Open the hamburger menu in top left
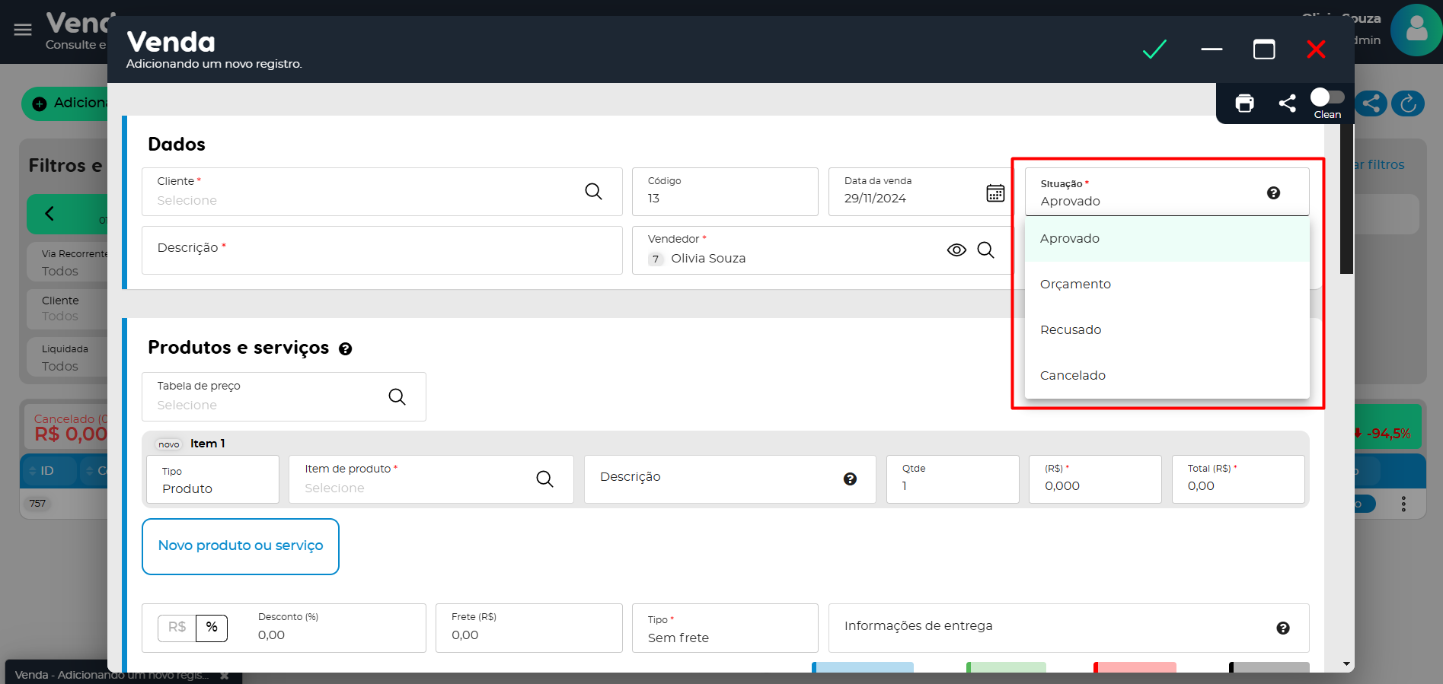1443x684 pixels. pyautogui.click(x=23, y=30)
